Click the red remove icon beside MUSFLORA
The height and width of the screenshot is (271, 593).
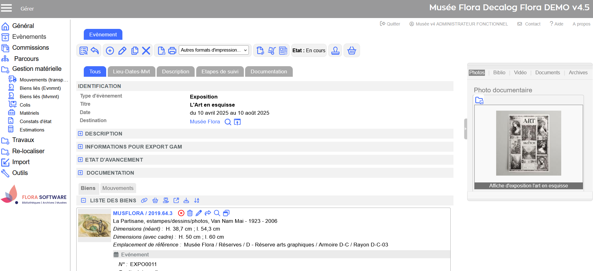pyautogui.click(x=181, y=213)
